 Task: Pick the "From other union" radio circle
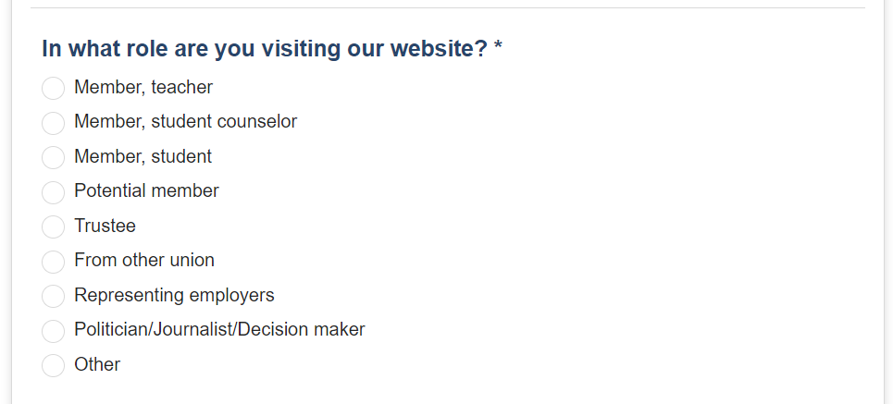53,262
